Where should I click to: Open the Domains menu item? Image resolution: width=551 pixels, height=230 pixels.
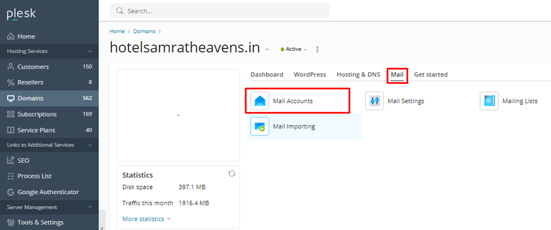point(49,98)
